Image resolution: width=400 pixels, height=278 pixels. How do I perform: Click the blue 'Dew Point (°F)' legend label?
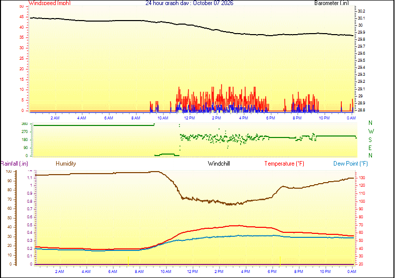pos(350,164)
